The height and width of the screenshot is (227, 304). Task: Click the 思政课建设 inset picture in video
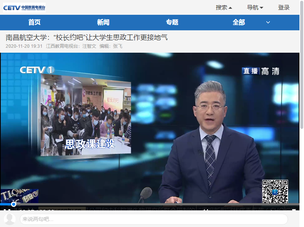[x=86, y=116]
